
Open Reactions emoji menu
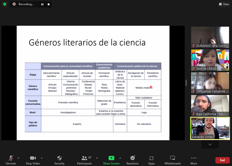tap(132, 160)
